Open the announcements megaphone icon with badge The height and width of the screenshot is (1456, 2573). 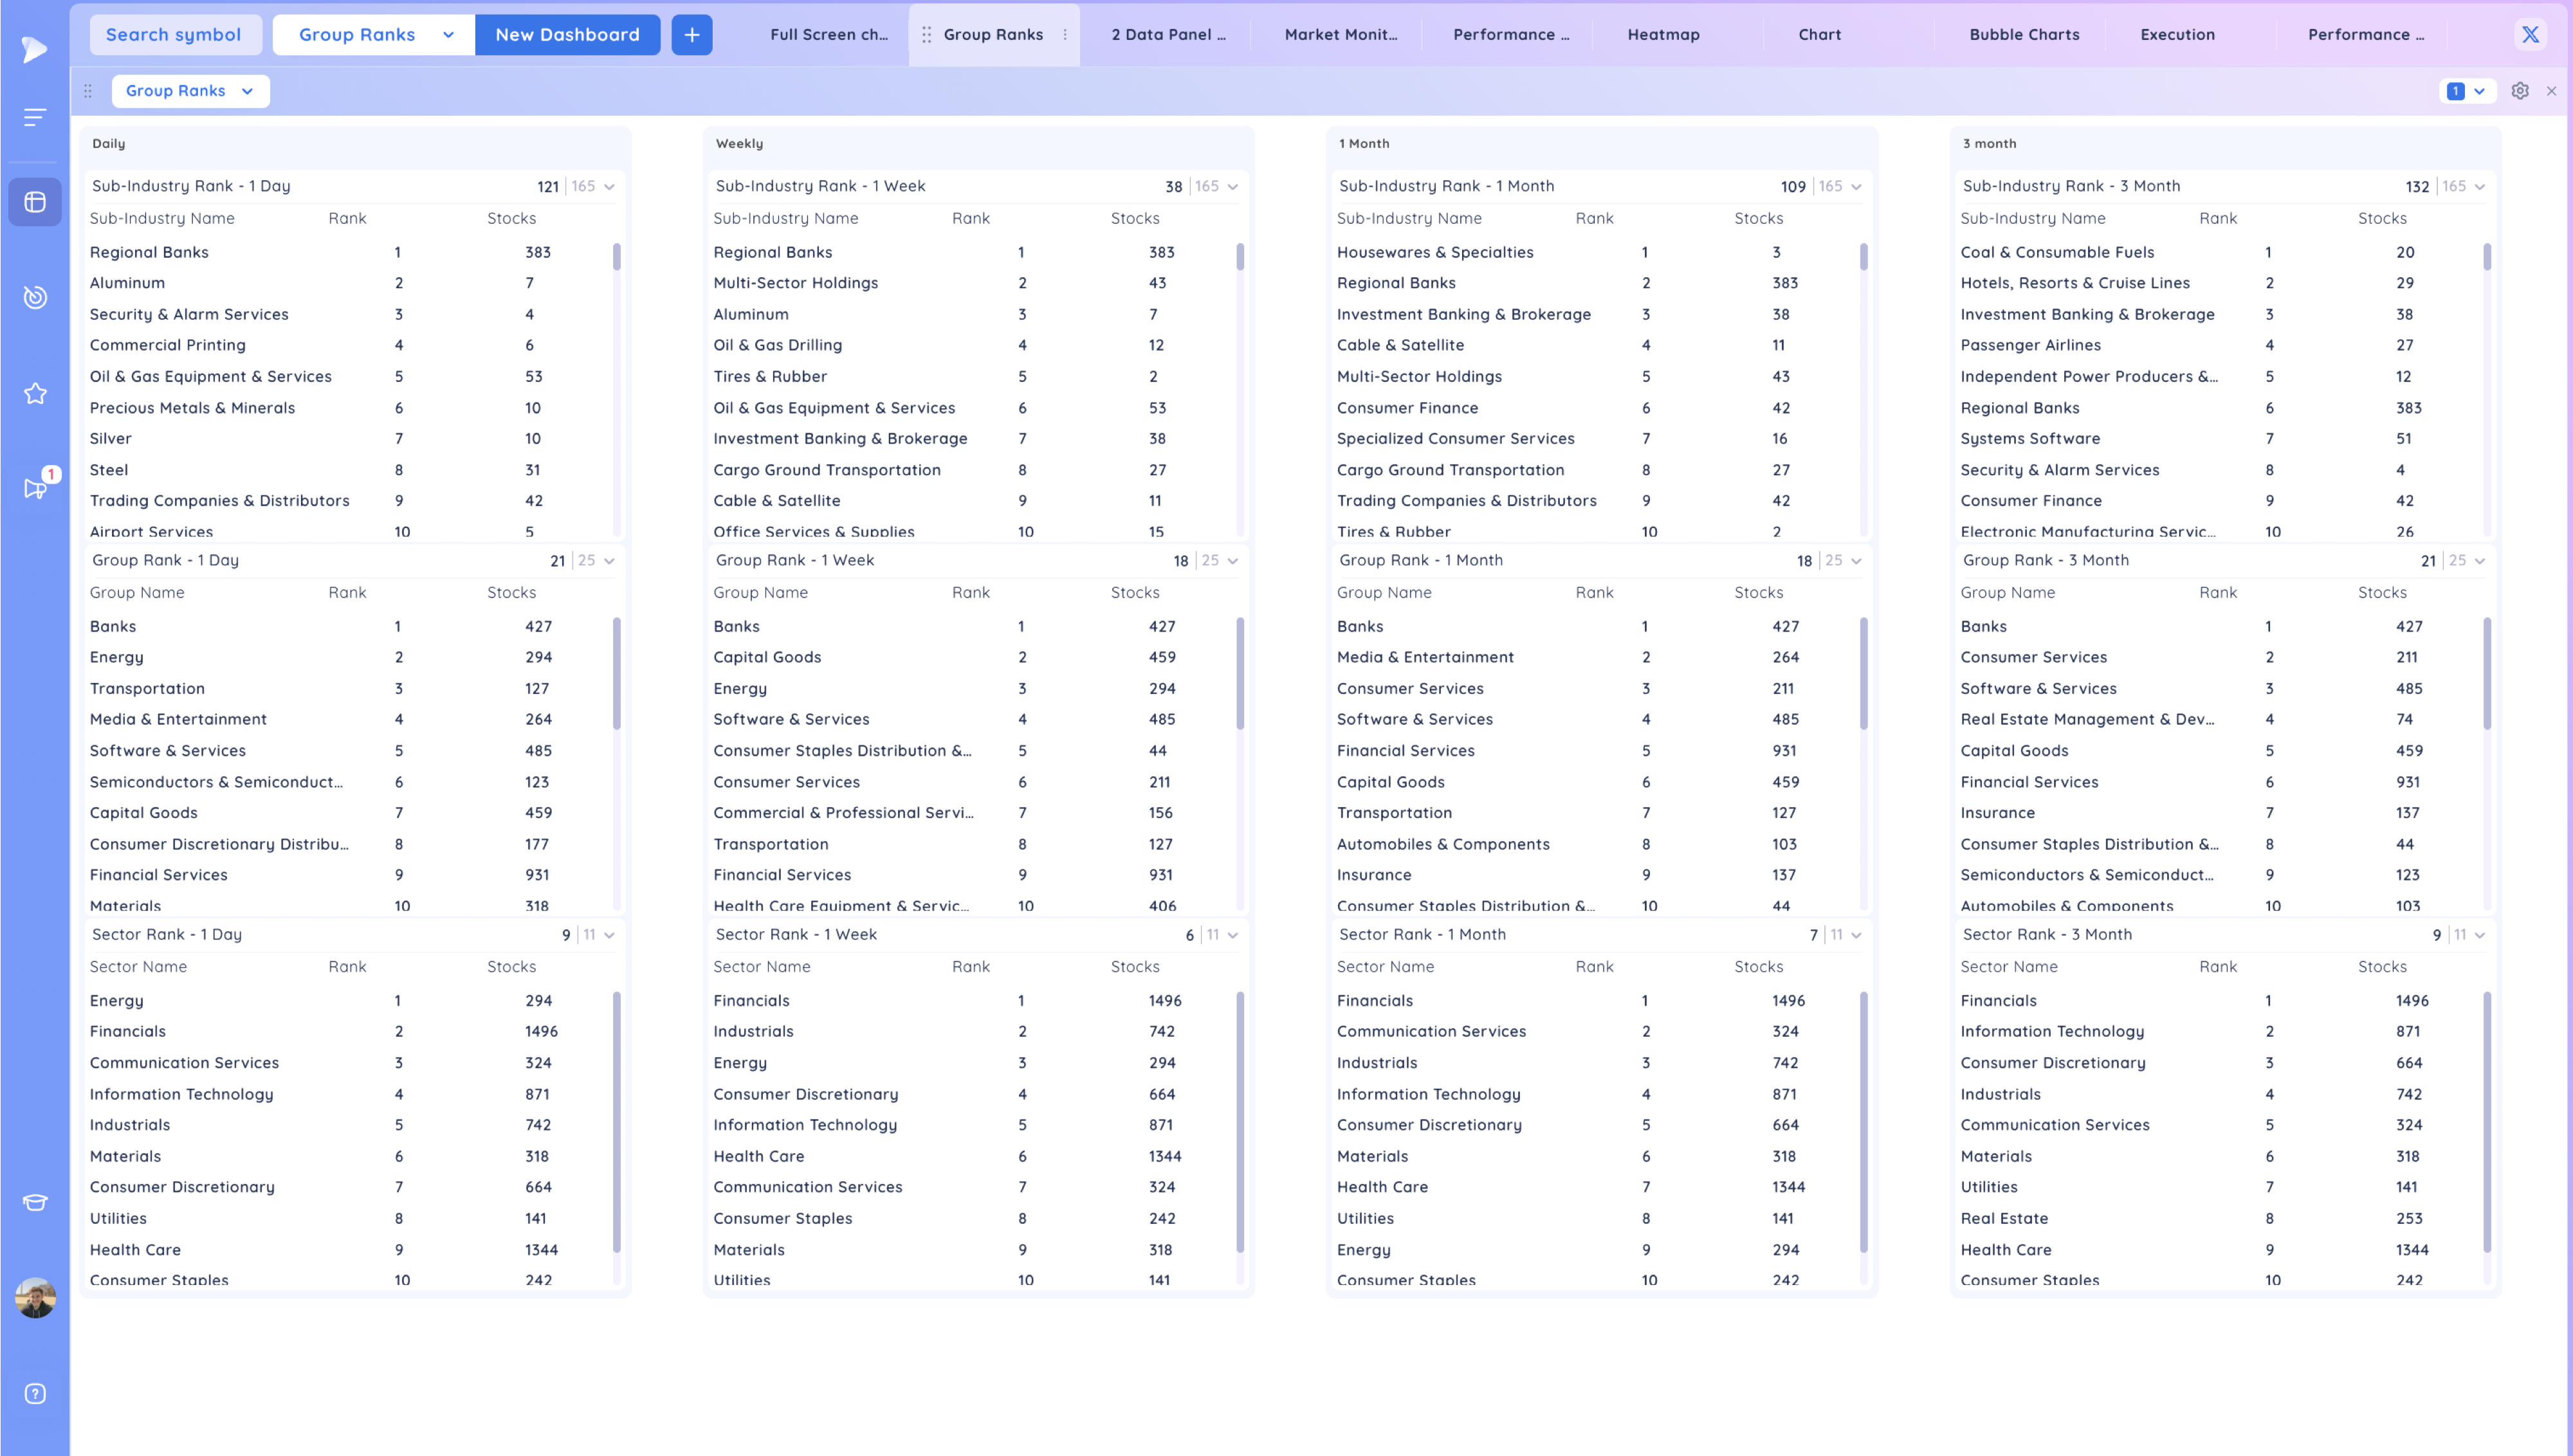[x=35, y=488]
